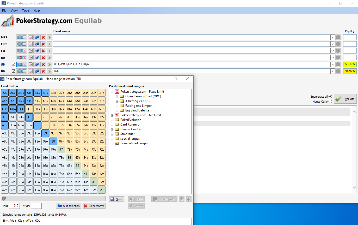This screenshot has height=225, width=358.
Task: Select the Monte Carlo radio button
Action: 330,102
